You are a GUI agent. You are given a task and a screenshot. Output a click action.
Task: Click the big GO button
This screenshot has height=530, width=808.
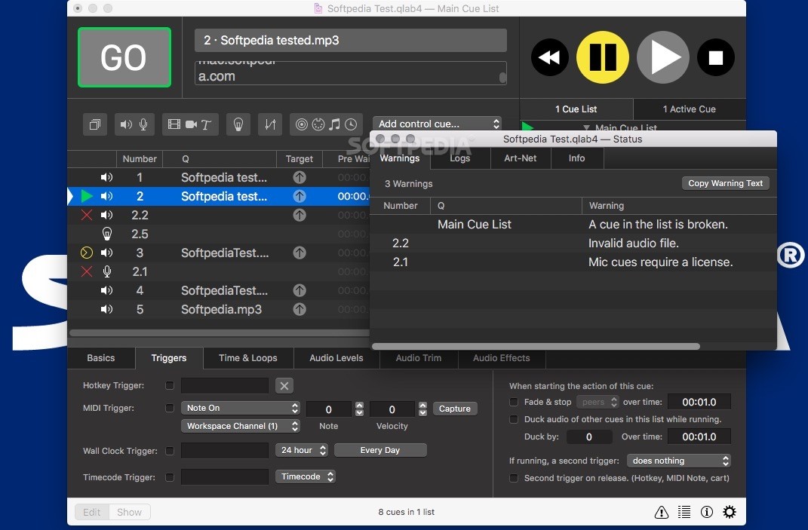[124, 57]
